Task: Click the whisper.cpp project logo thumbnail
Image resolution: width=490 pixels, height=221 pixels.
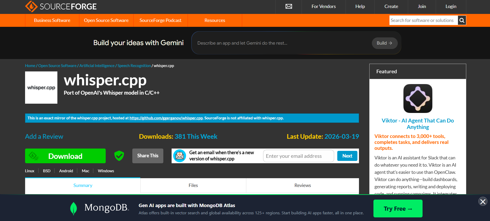Action: (x=41, y=87)
